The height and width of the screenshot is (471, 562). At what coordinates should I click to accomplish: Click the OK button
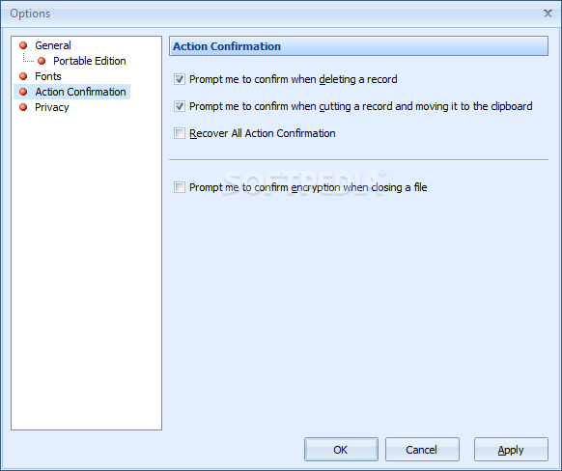(341, 449)
